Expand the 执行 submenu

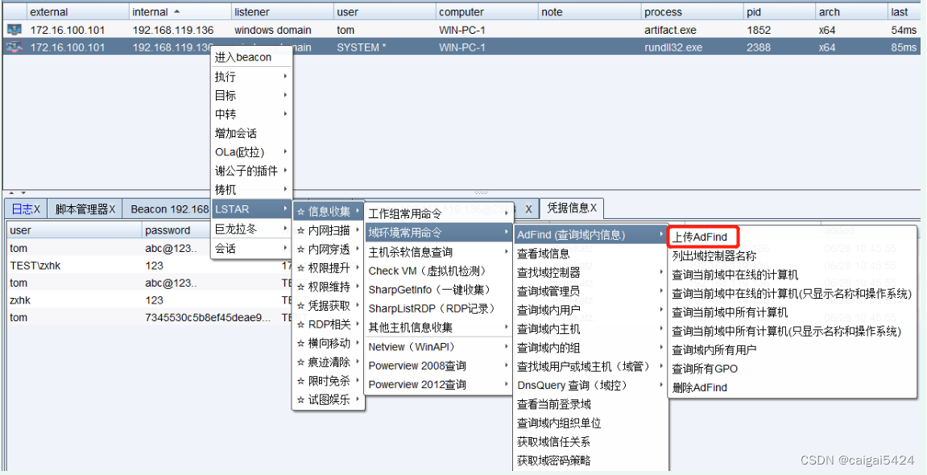point(251,76)
